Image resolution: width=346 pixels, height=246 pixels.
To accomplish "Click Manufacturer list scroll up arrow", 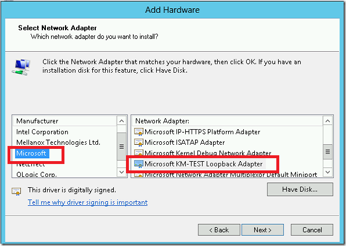I will 121,121.
